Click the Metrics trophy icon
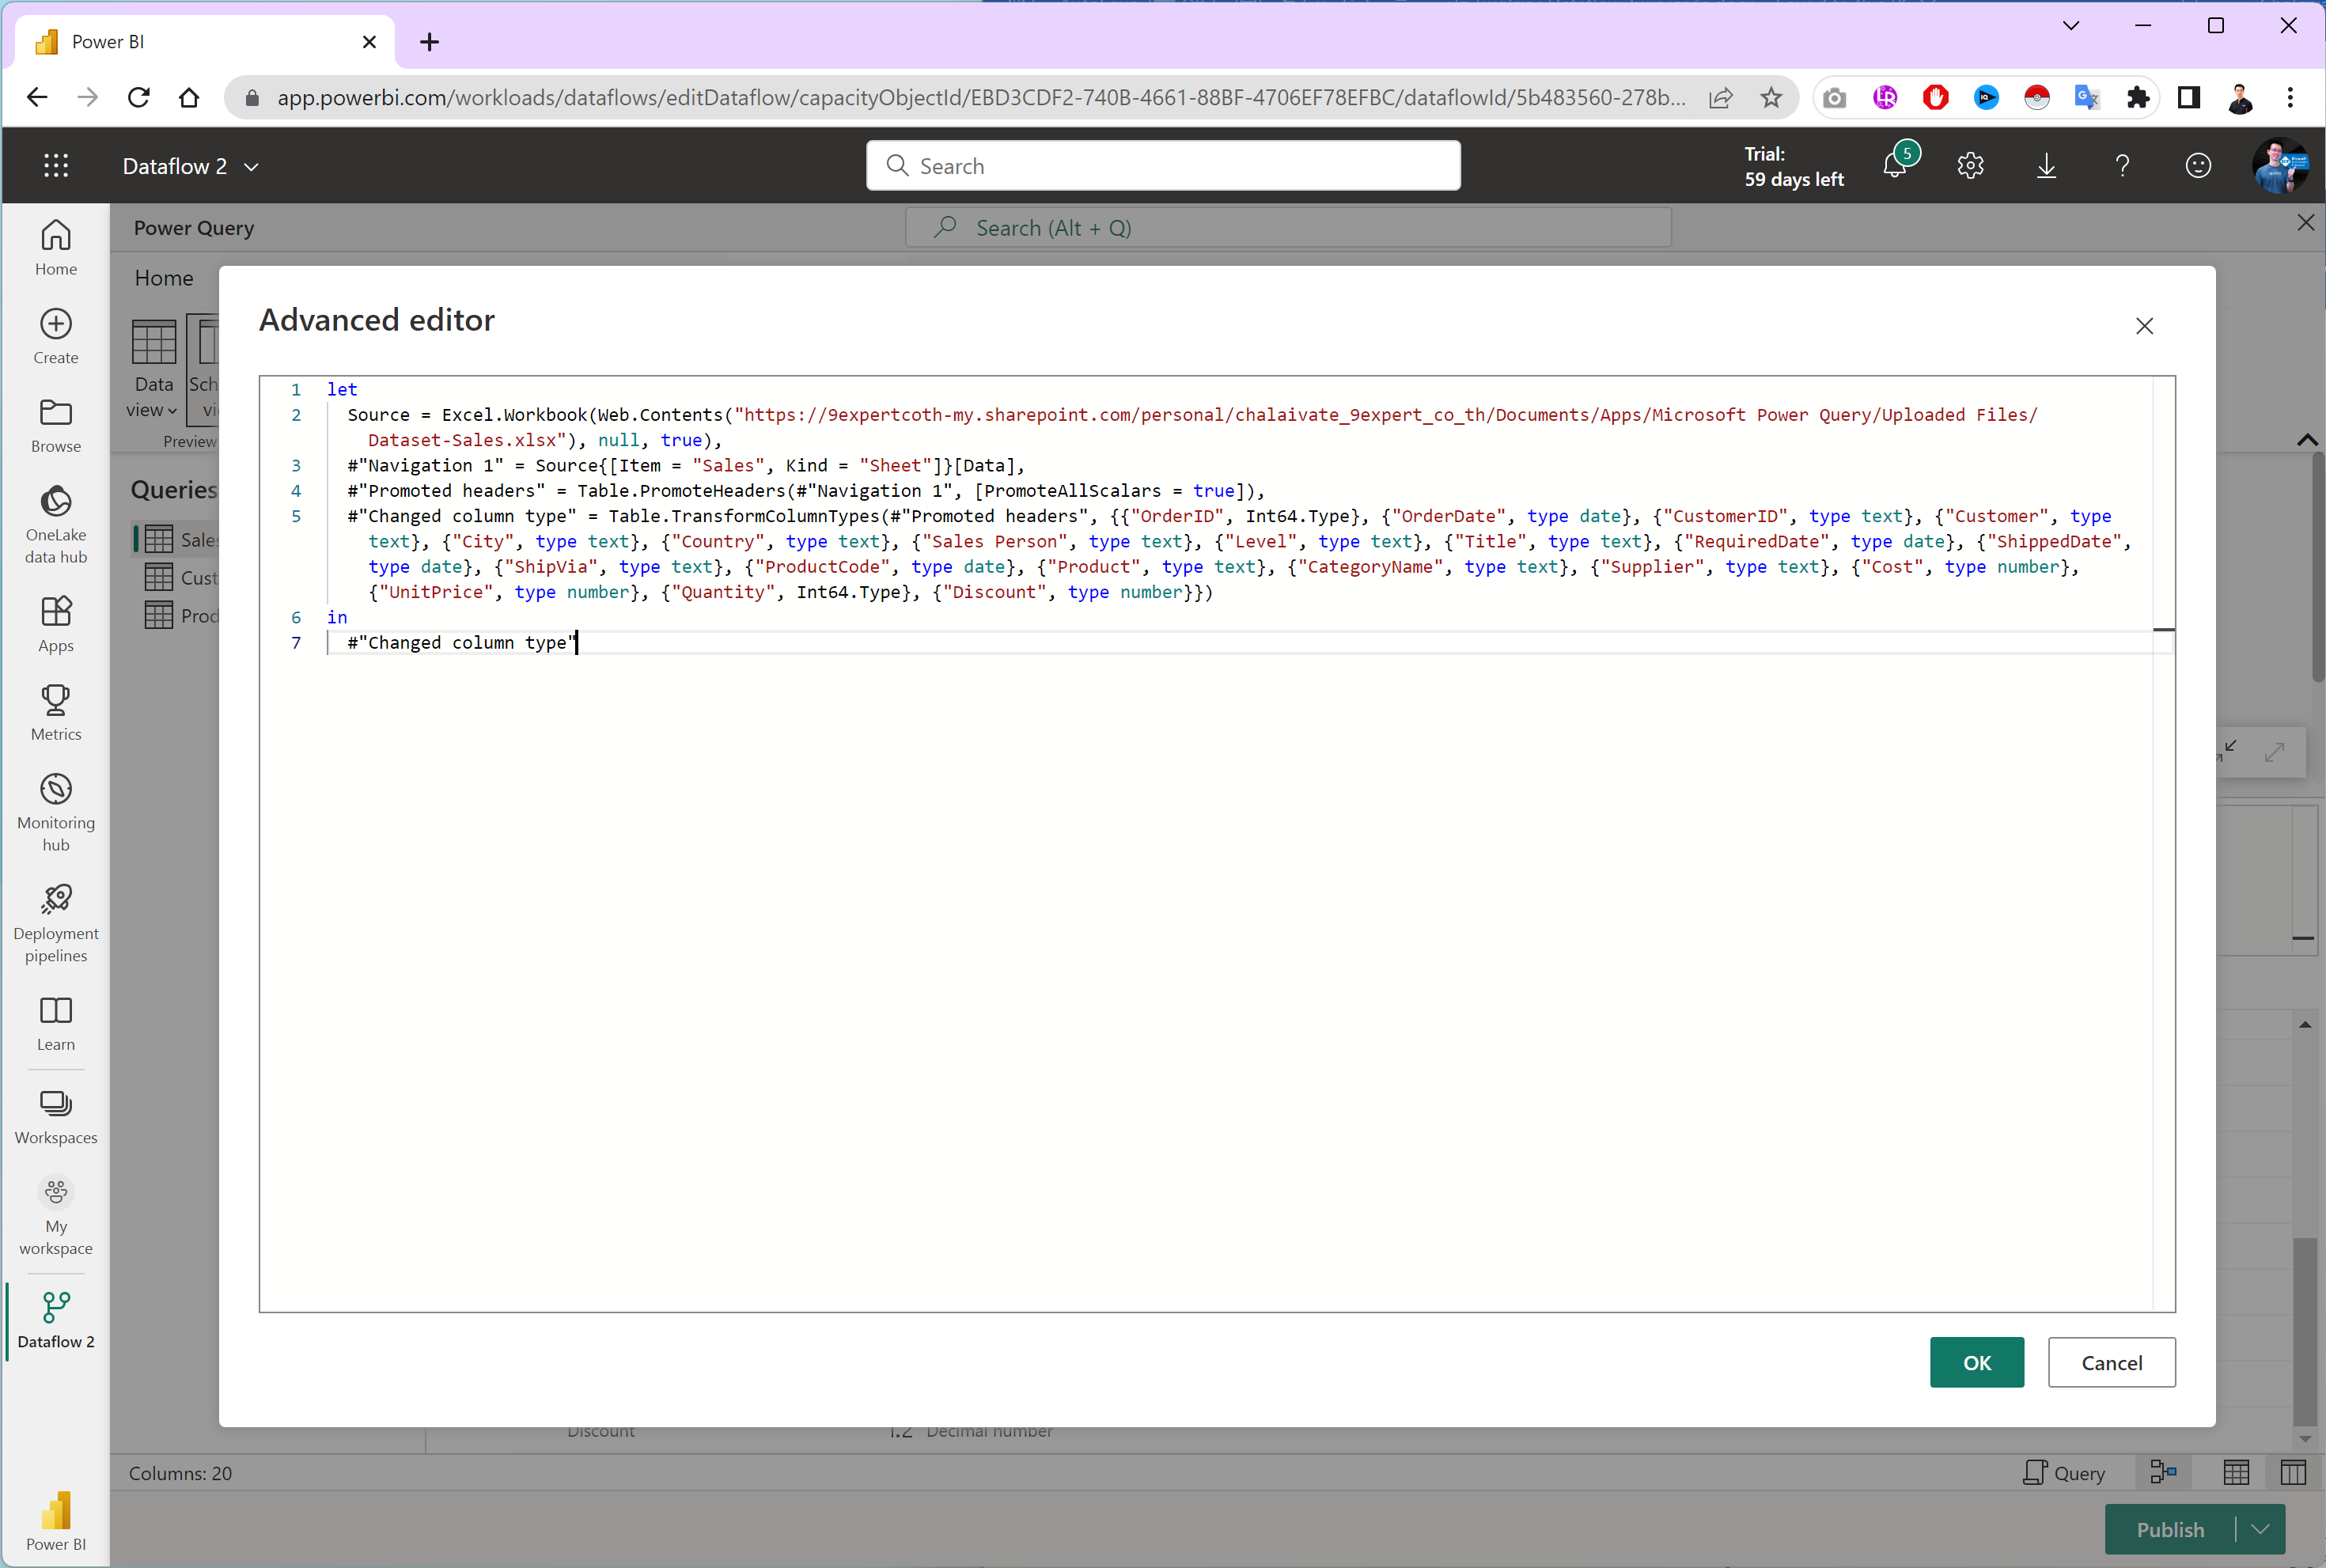 [56, 700]
